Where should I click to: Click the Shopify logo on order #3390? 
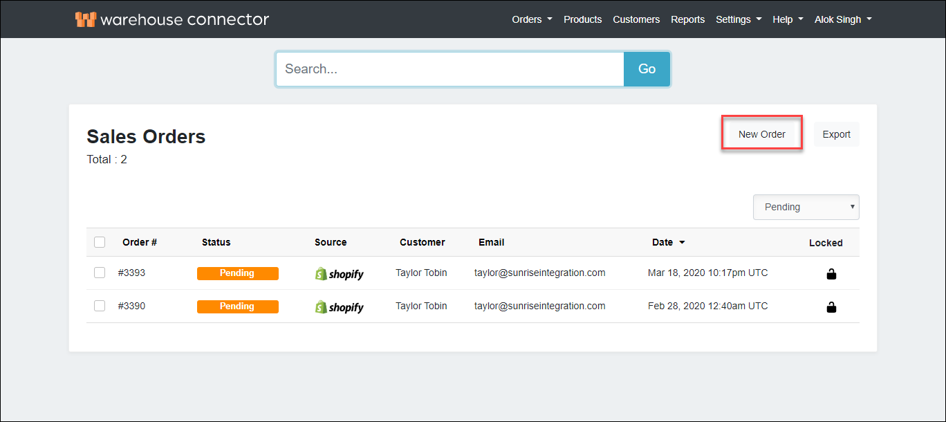(339, 307)
